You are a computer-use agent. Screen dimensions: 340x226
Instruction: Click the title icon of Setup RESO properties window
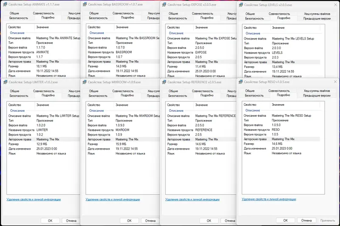click(x=241, y=82)
